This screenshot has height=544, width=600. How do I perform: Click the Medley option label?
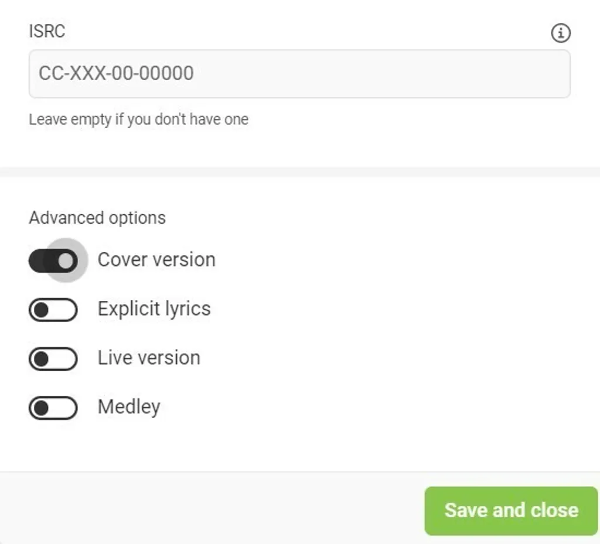click(x=129, y=407)
